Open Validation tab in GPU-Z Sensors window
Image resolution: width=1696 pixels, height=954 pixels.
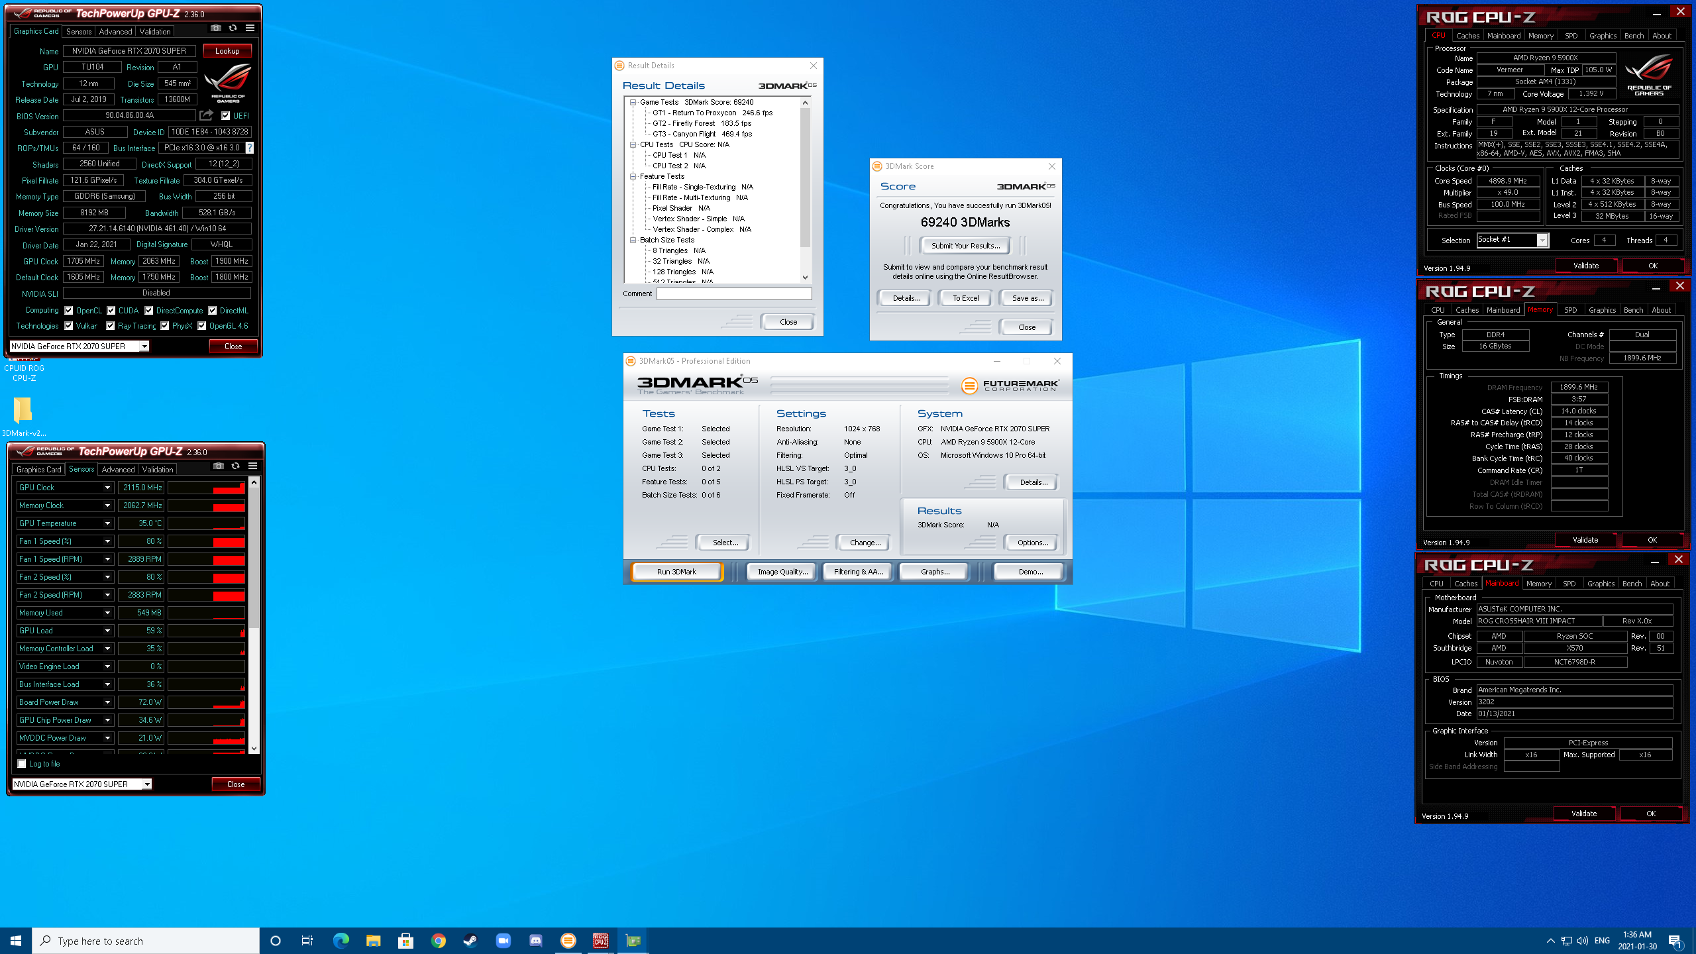pyautogui.click(x=158, y=469)
